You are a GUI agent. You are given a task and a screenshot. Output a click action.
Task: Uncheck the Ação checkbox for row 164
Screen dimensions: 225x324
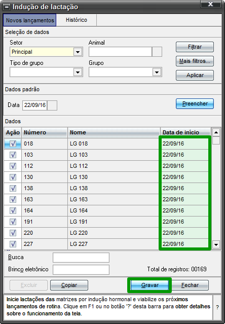pyautogui.click(x=13, y=210)
